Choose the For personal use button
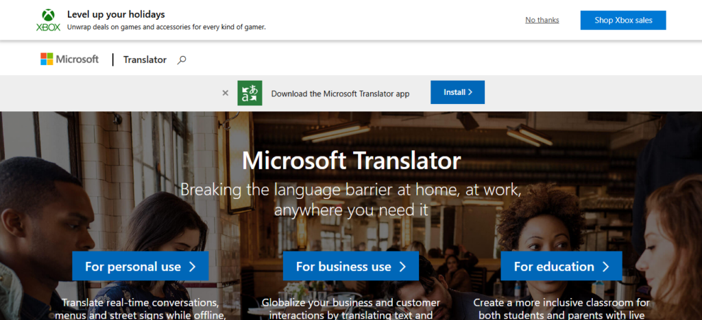 tap(140, 267)
